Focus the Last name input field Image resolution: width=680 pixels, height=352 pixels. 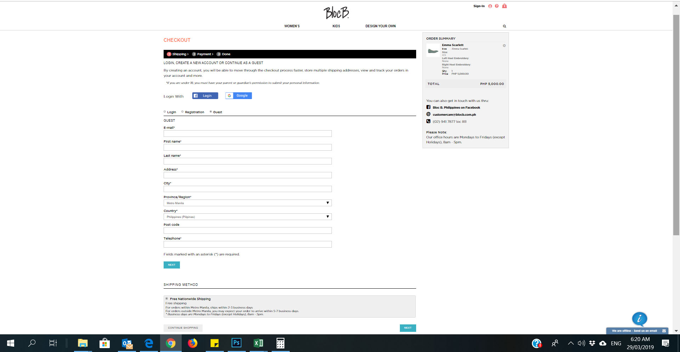pos(248,161)
